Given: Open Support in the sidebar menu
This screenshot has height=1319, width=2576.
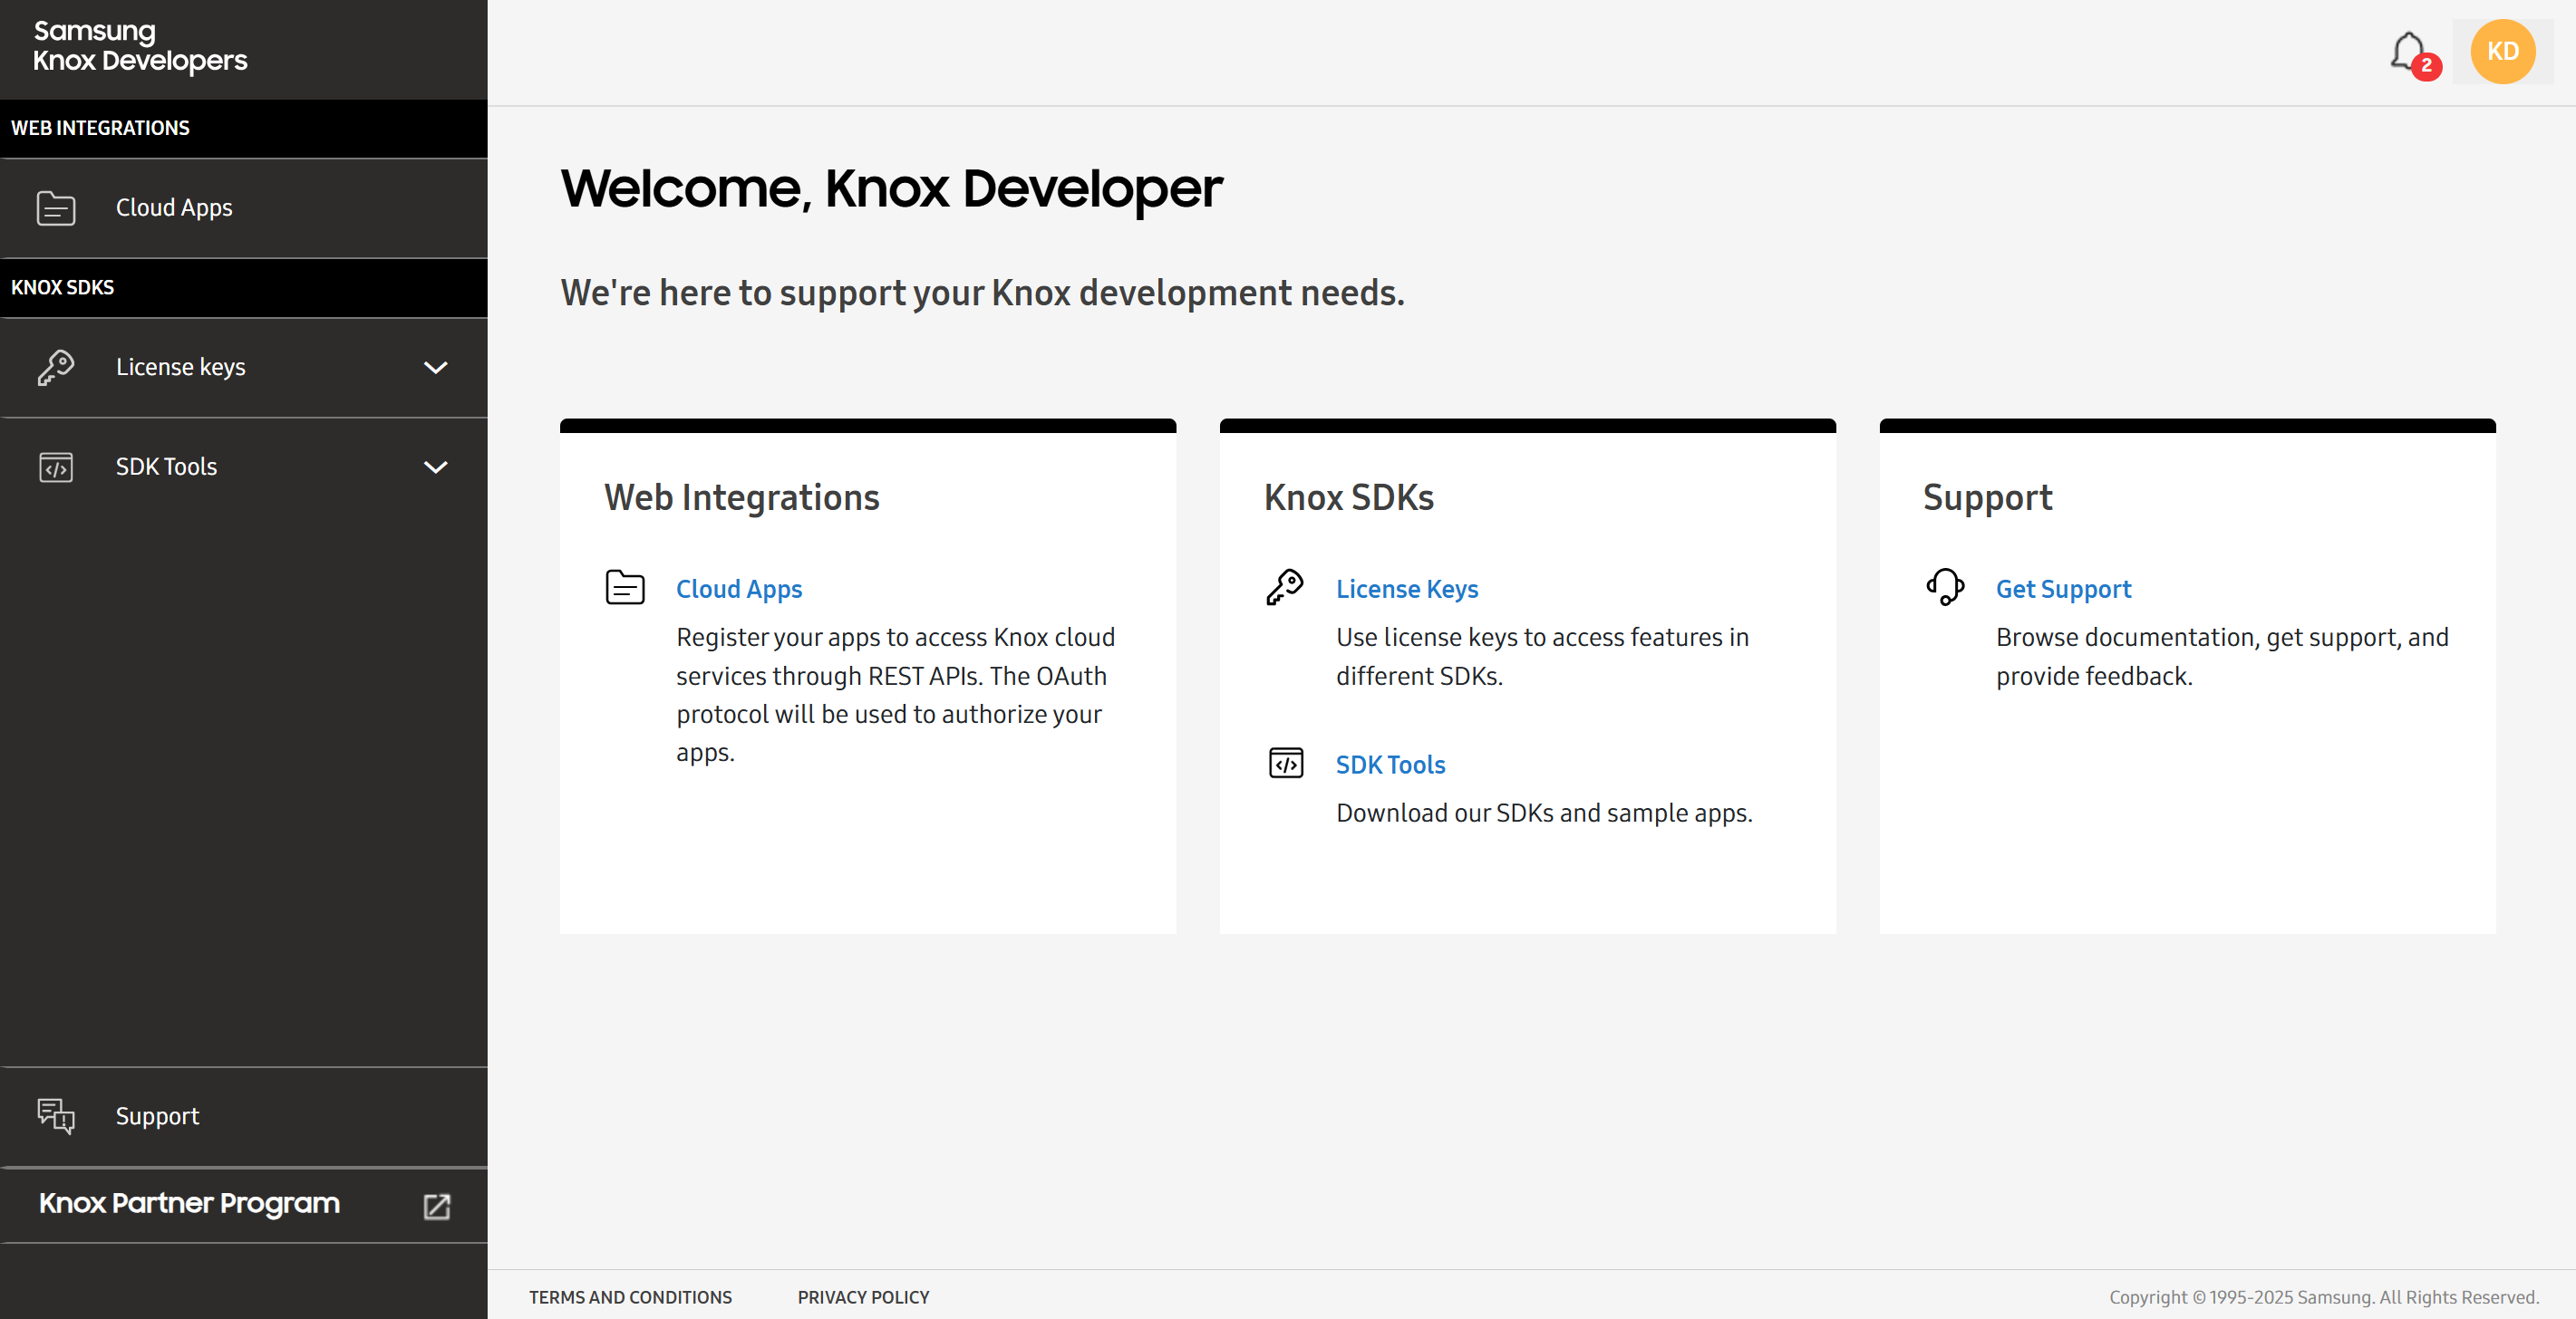Looking at the screenshot, I should tap(157, 1115).
